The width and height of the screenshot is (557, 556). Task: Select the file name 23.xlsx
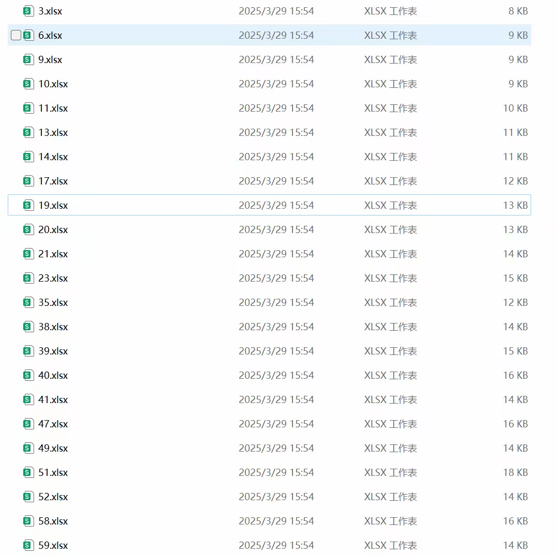[53, 278]
